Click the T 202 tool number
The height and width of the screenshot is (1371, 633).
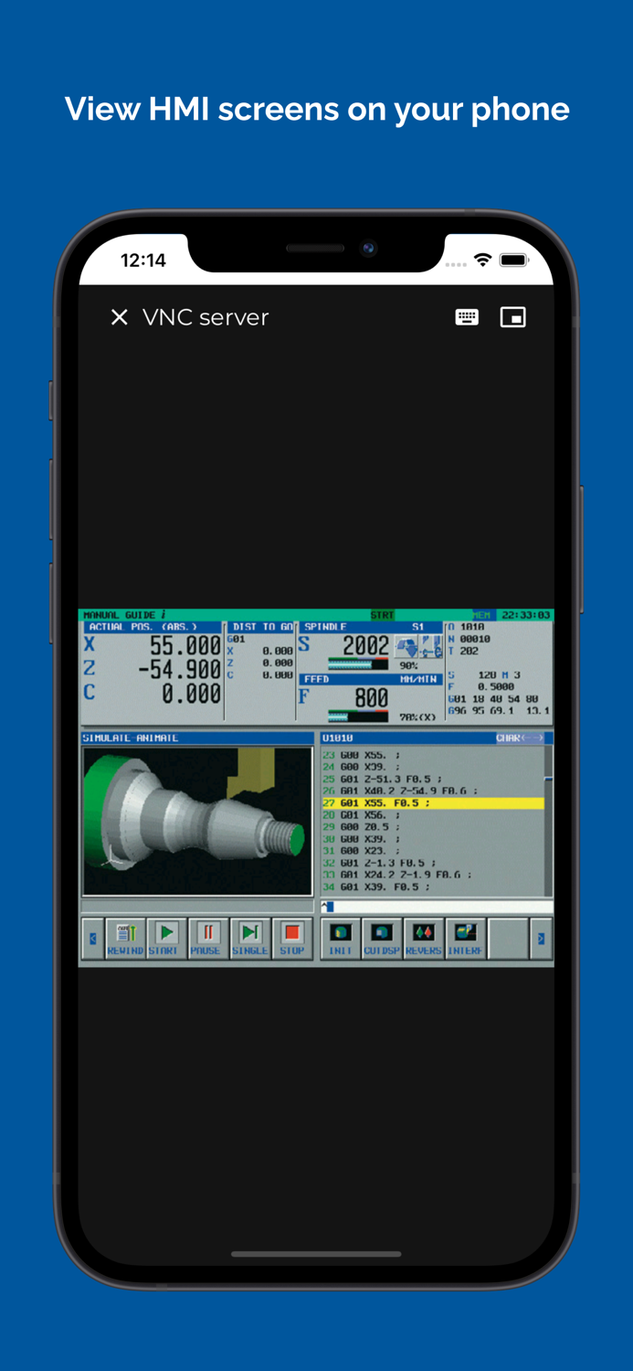tap(464, 651)
